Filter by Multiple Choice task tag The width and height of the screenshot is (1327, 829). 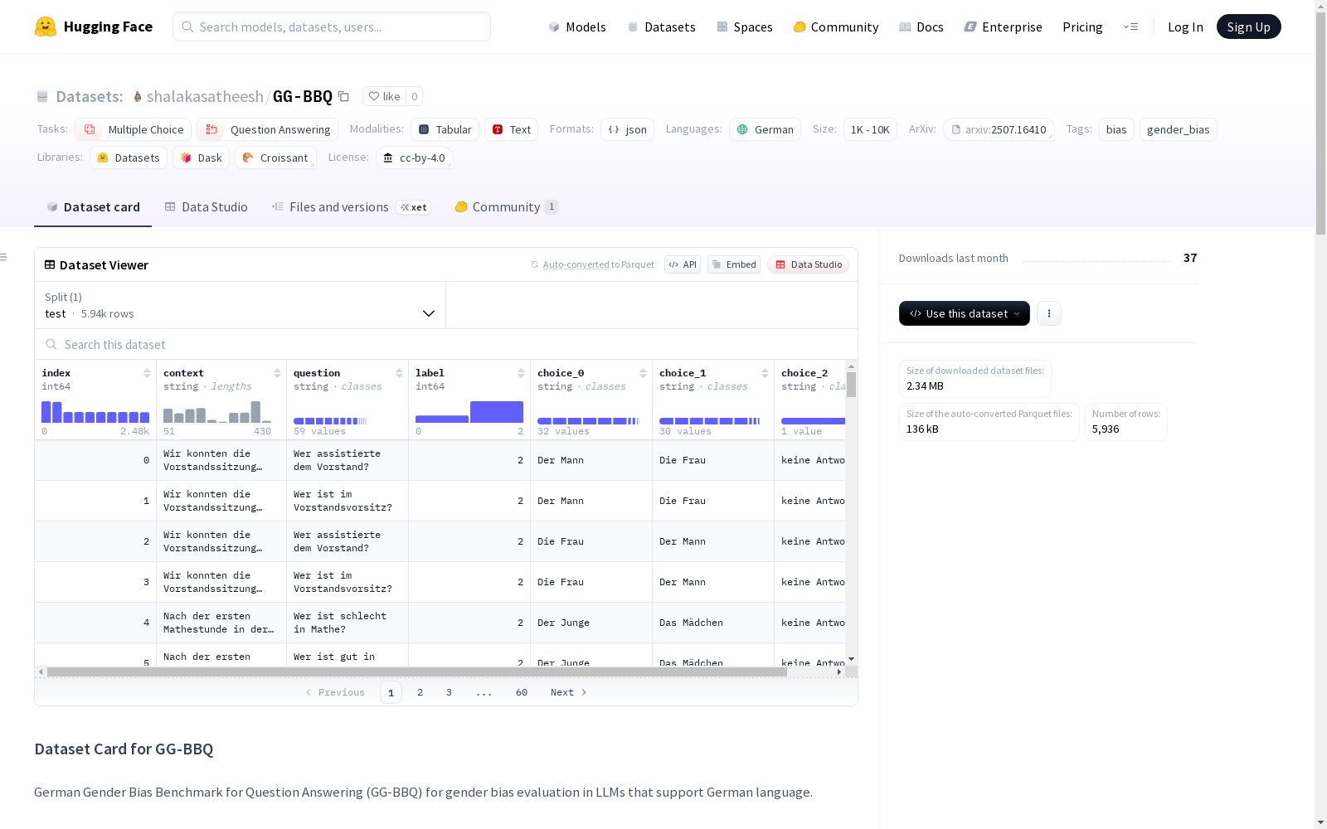[133, 129]
